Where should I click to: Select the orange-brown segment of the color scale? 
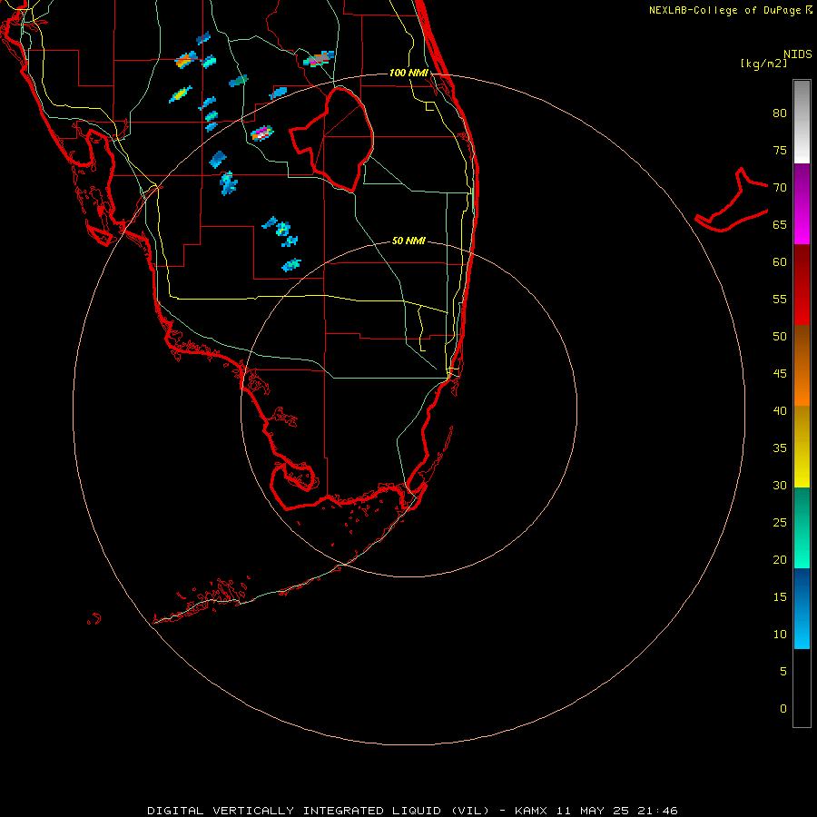click(x=802, y=365)
